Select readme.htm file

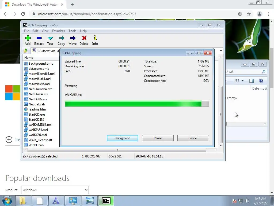[x=35, y=109]
